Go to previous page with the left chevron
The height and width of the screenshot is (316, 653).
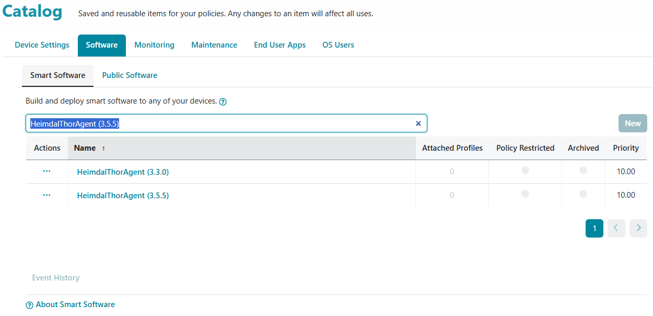[616, 228]
